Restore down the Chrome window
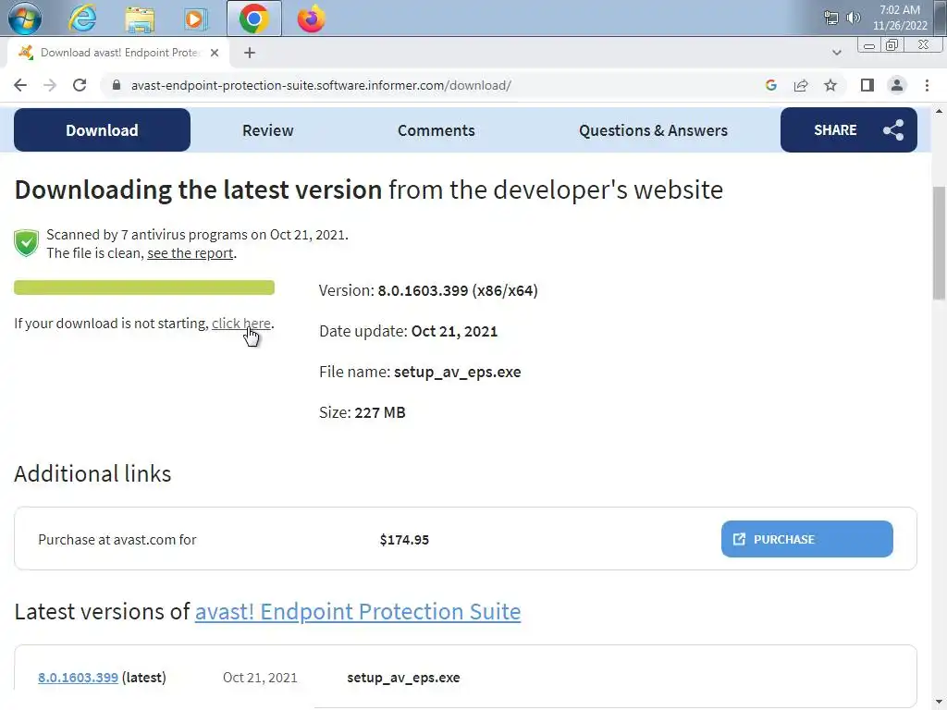The width and height of the screenshot is (947, 710). click(x=892, y=45)
